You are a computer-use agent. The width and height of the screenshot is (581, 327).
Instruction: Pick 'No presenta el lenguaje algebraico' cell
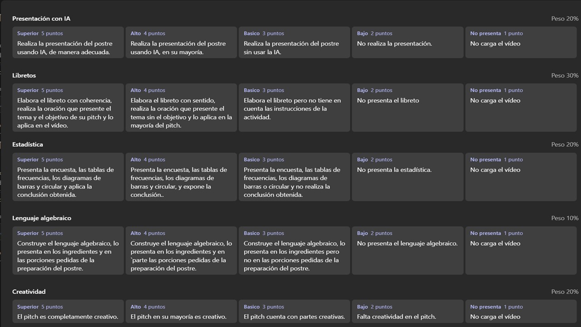408,250
